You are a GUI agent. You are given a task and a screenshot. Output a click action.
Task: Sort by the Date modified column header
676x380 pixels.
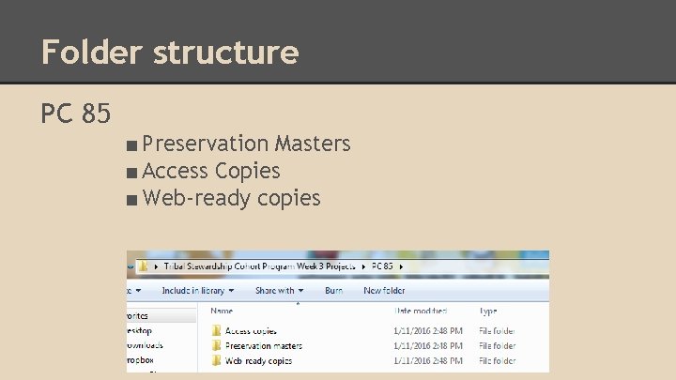click(x=421, y=311)
